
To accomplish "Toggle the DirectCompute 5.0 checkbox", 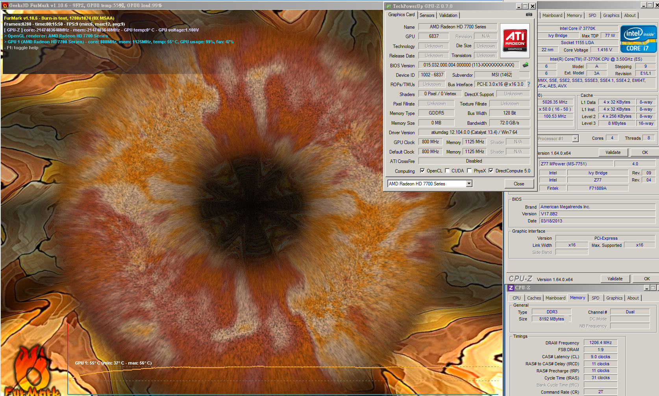I will click(491, 171).
